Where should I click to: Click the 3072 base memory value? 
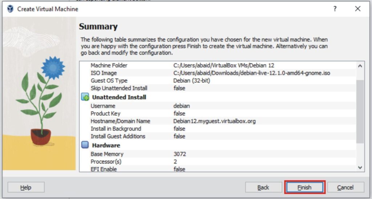tap(179, 154)
